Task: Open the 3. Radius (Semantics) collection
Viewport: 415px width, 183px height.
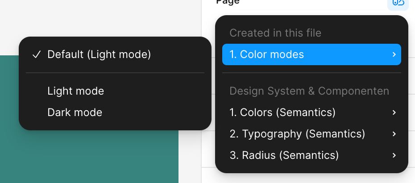Action: click(311, 155)
